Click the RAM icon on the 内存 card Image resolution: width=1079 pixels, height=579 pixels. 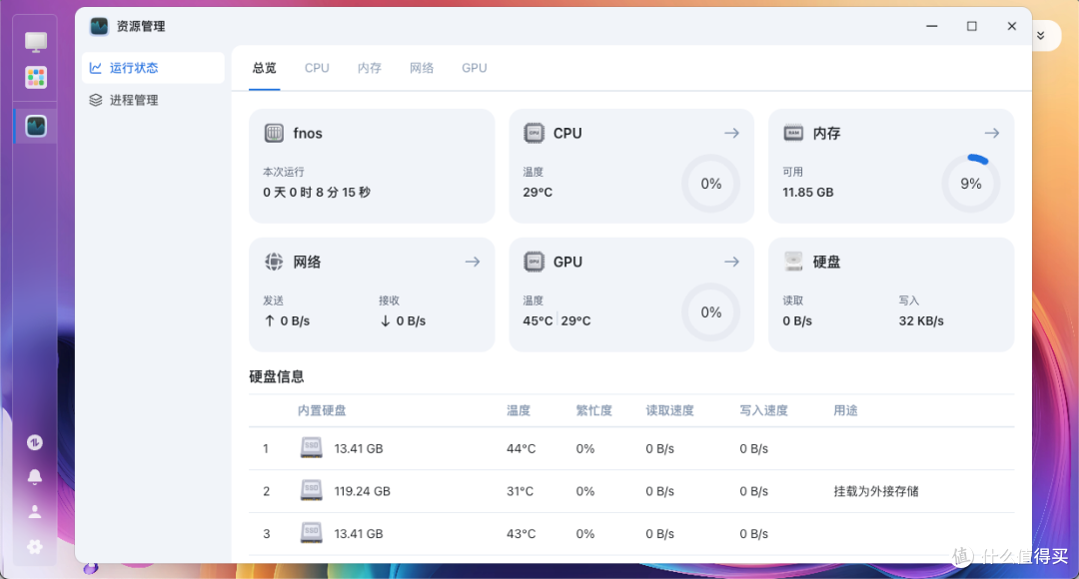pos(793,133)
